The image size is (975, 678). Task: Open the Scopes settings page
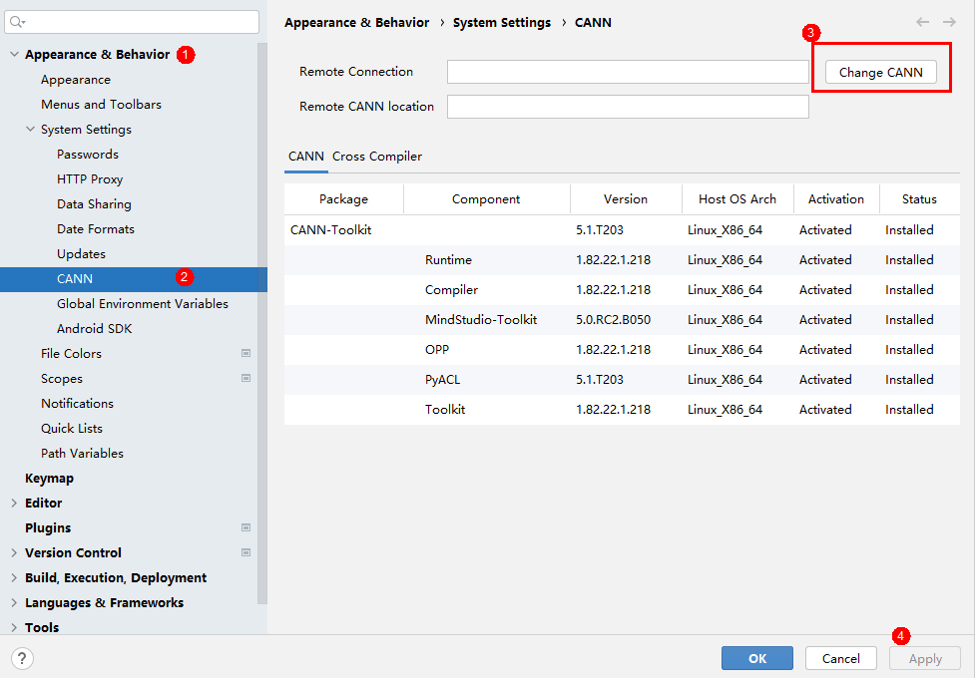(62, 379)
